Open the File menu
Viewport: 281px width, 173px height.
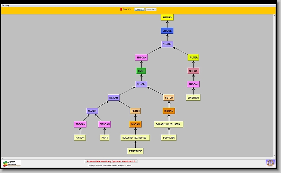point(3,6)
